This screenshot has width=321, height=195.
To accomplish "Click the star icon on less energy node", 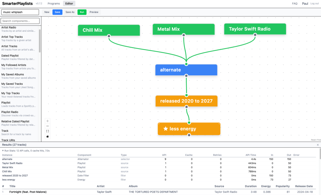I will [166, 129].
